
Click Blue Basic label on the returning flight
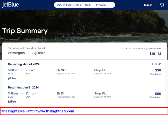155,97
